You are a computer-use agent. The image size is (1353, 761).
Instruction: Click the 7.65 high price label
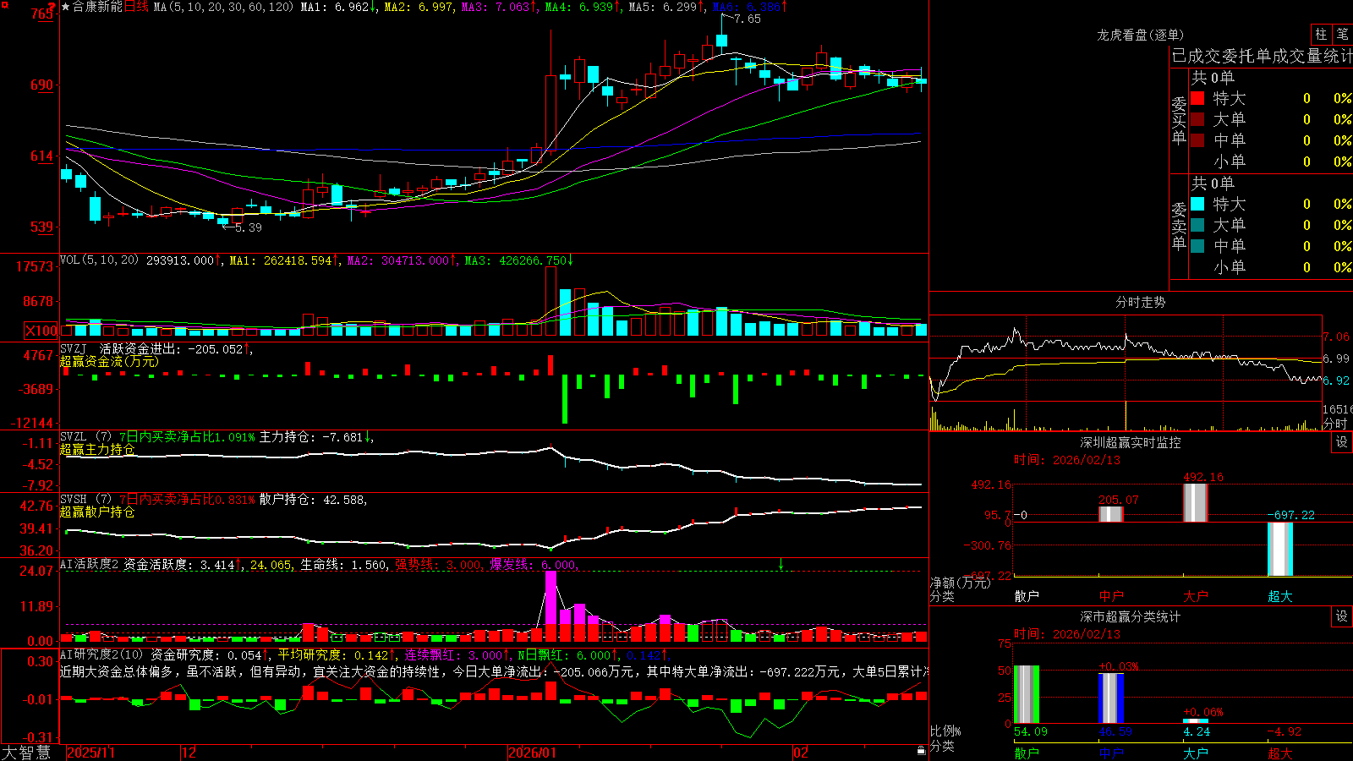(748, 19)
